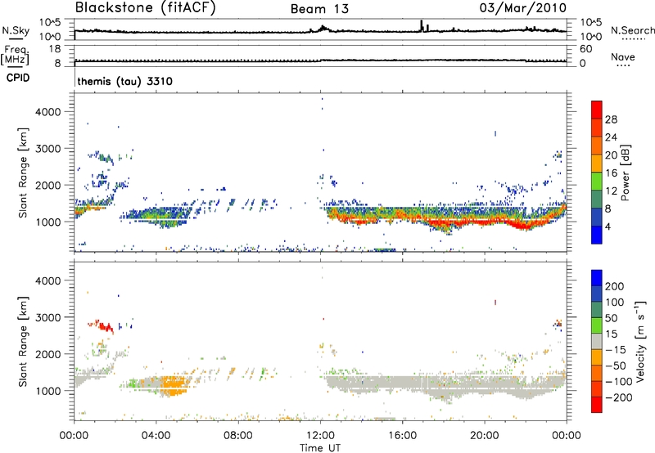Screen dimensions: 655x453
Task: Click the date '03/Mar/2010'
Action: (523, 7)
